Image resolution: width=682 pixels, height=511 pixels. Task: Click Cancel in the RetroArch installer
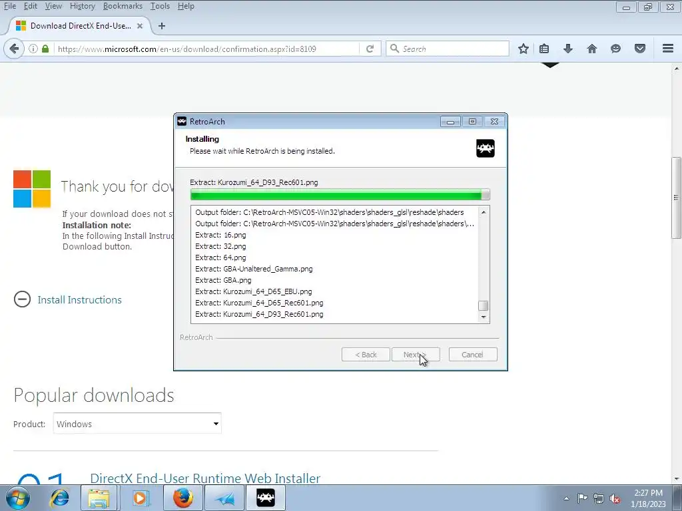[473, 355]
